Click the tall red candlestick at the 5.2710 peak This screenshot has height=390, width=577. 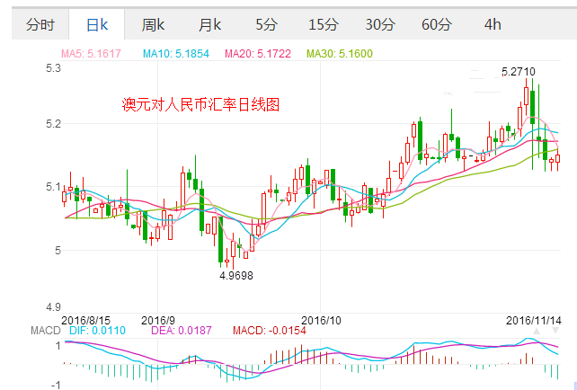pos(526,96)
